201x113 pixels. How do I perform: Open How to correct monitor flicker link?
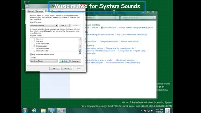coord(123,63)
